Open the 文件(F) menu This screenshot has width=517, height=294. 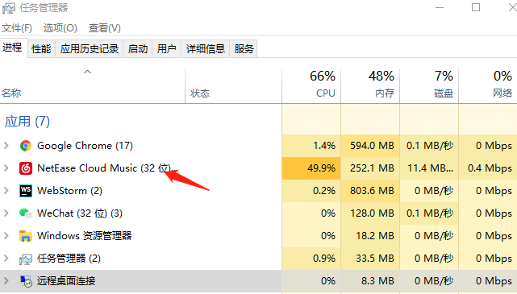[x=17, y=28]
